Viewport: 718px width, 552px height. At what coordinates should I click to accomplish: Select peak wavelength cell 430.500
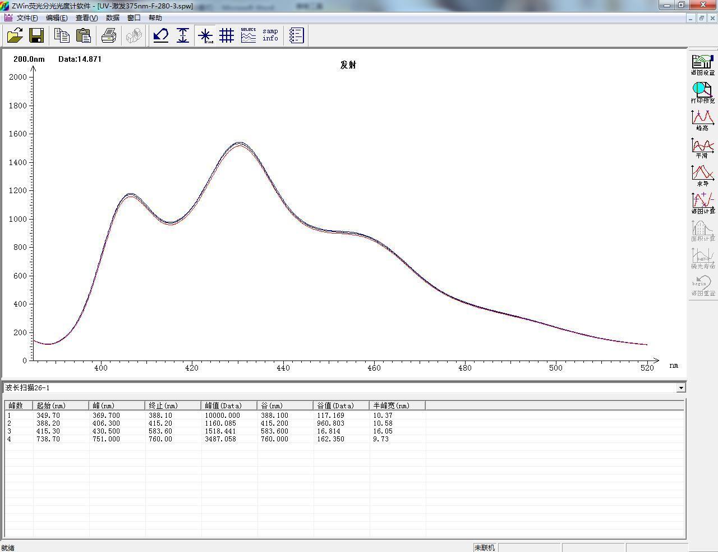point(106,431)
